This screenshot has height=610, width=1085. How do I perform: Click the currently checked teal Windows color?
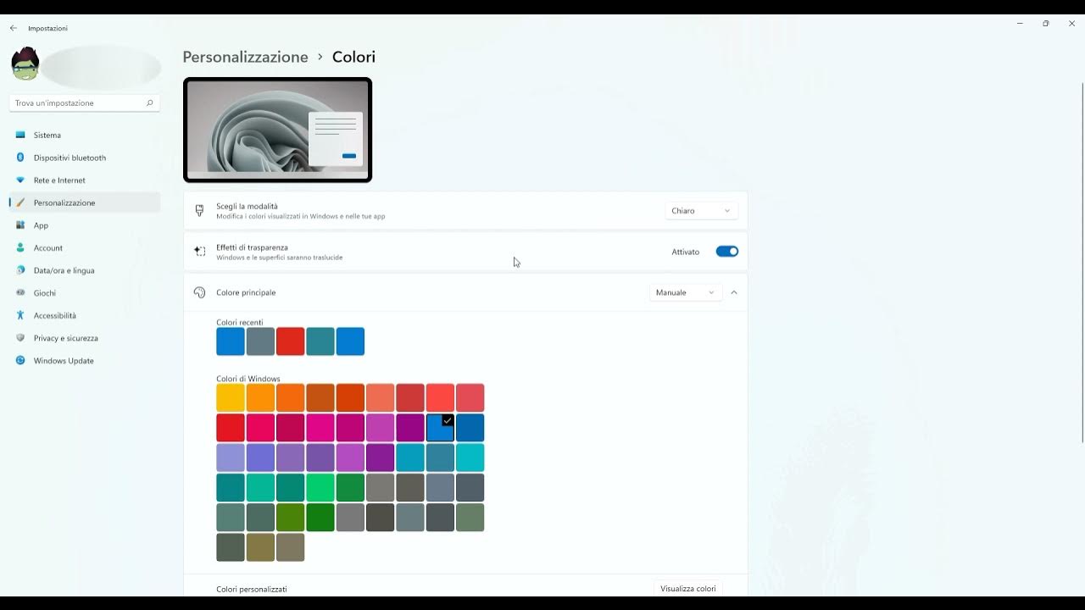tap(440, 427)
